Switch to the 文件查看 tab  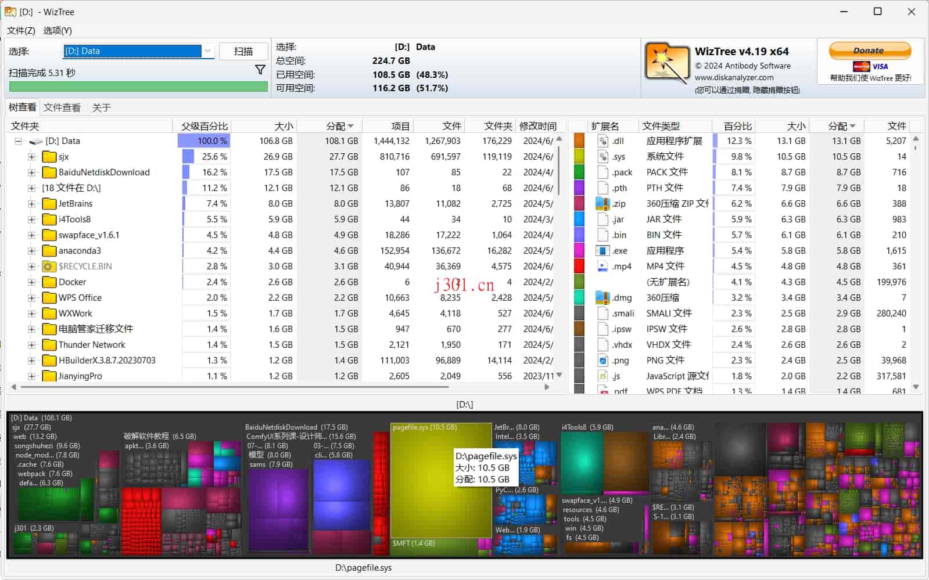point(62,107)
